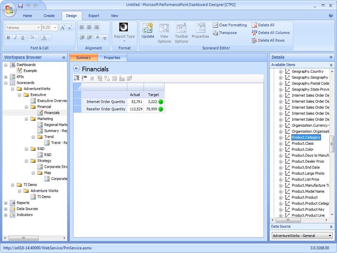Click the back arrow beside Financials title

tap(76, 69)
